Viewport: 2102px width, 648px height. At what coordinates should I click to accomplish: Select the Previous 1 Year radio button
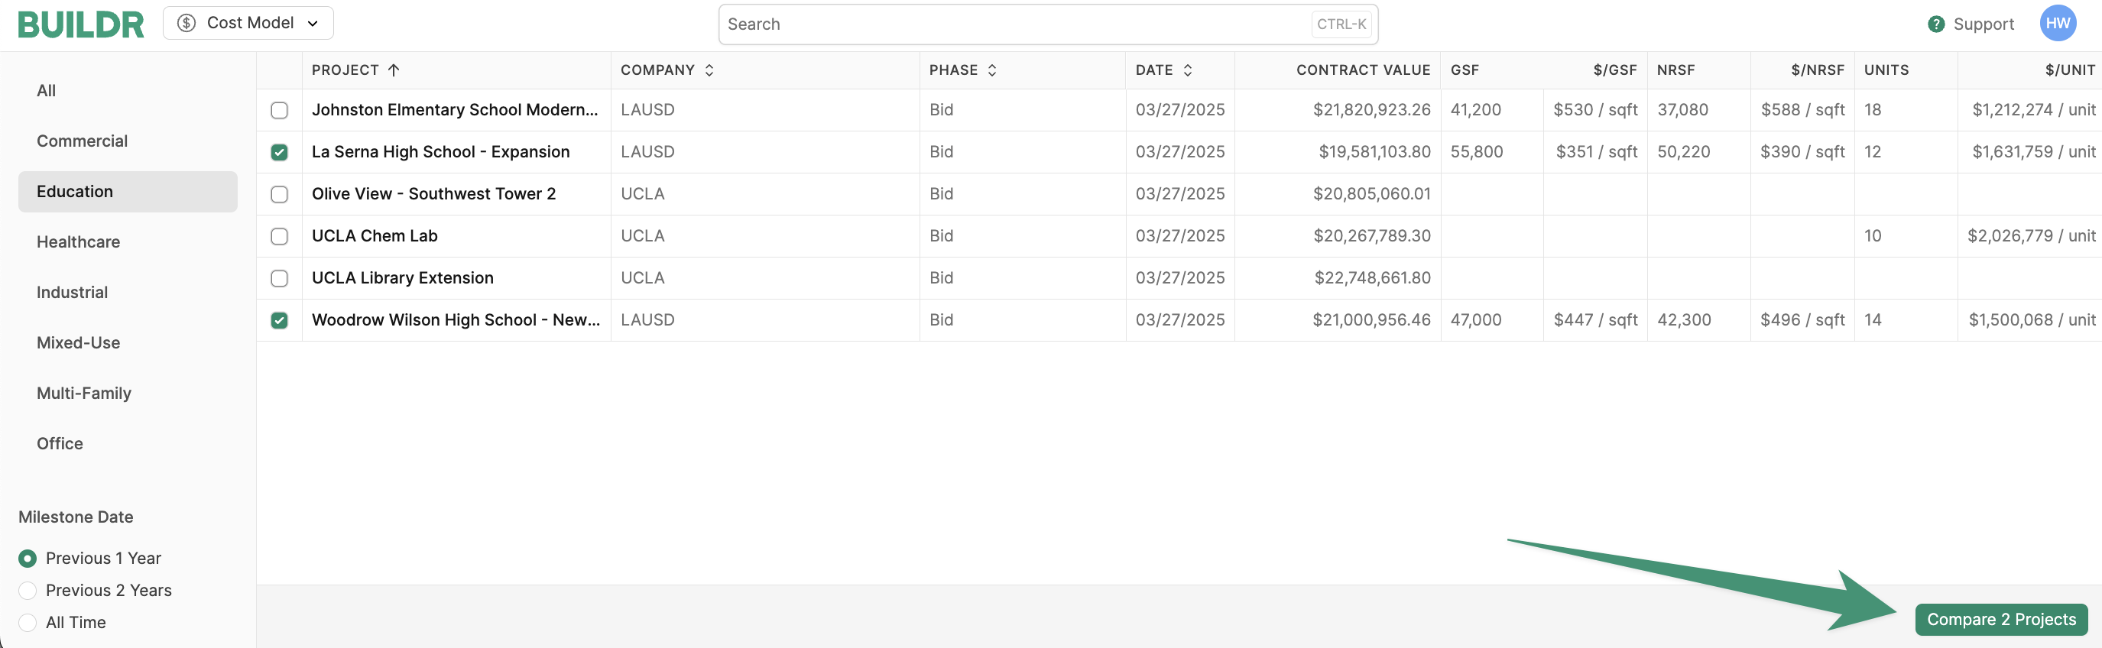pos(28,559)
